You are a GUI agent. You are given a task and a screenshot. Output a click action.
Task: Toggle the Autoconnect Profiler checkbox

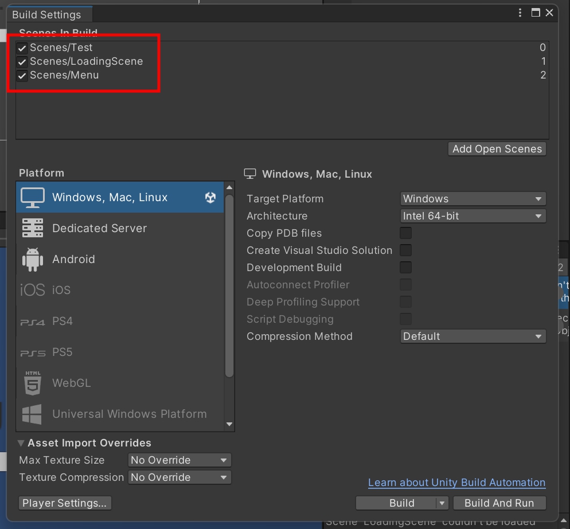tap(405, 284)
